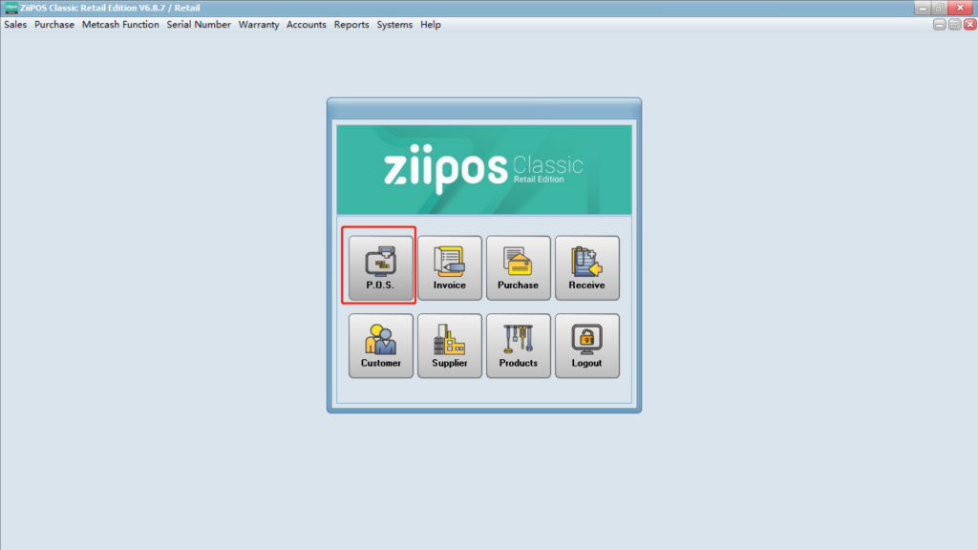This screenshot has width=978, height=550.
Task: Open the Receive goods icon
Action: click(587, 267)
